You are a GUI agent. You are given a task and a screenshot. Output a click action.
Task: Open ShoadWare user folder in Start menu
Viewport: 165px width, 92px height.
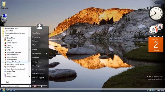coord(36,33)
